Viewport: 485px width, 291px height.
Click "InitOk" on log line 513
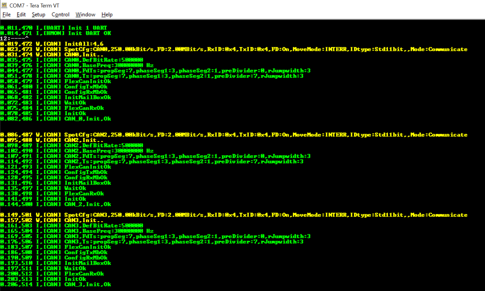tap(75, 279)
